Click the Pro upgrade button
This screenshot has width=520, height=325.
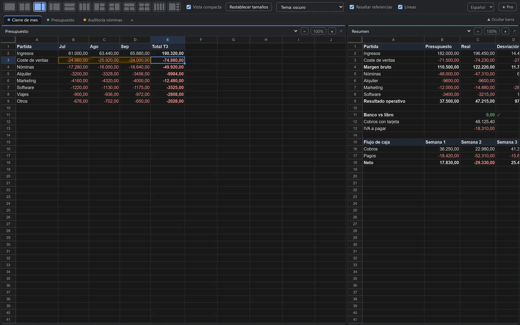507,7
